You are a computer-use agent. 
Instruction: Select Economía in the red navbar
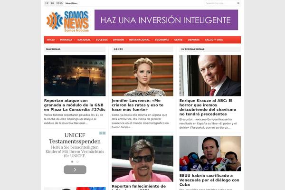click(162, 39)
